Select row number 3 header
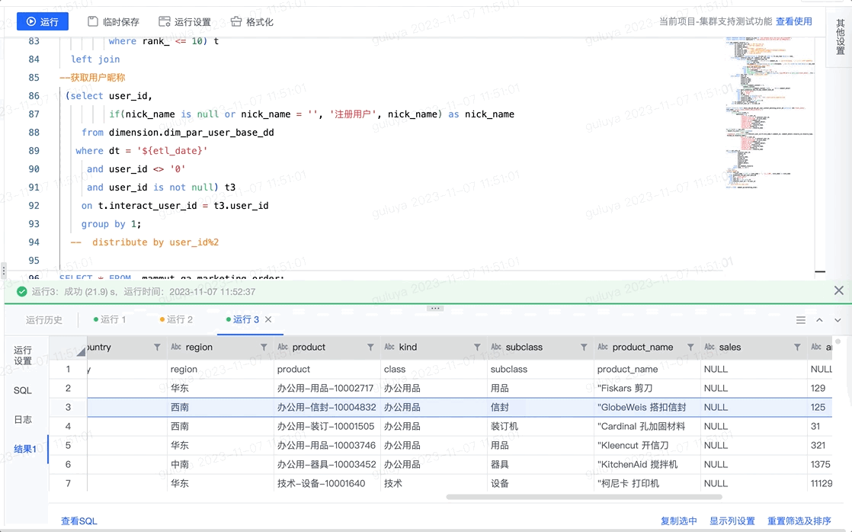This screenshot has height=532, width=852. 68,407
